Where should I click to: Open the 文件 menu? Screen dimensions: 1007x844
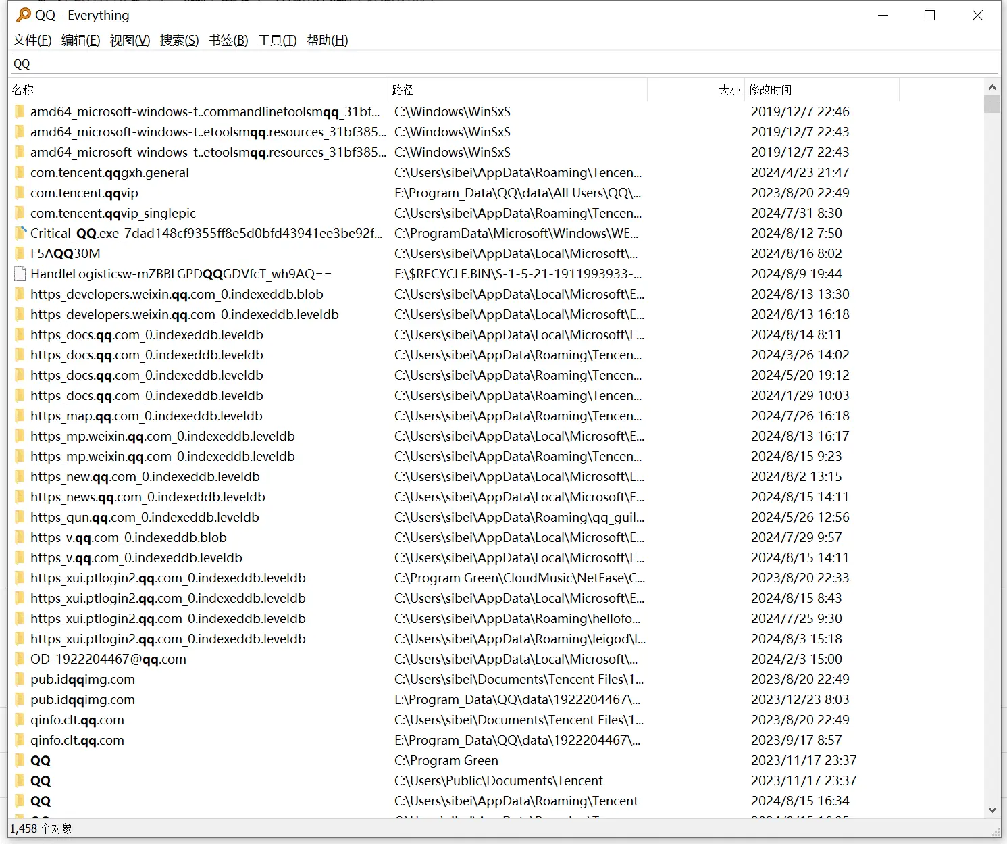30,40
